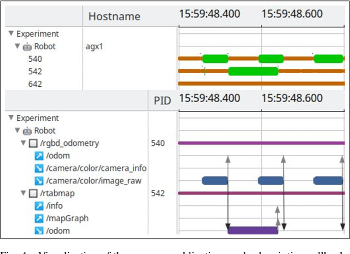This screenshot has width=350, height=254.
Task: Click the purple bar in the bottom /odom row
Action: (253, 231)
